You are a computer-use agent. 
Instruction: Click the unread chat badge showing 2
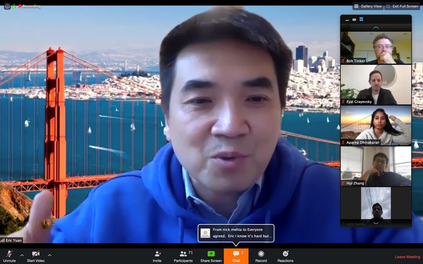242,253
